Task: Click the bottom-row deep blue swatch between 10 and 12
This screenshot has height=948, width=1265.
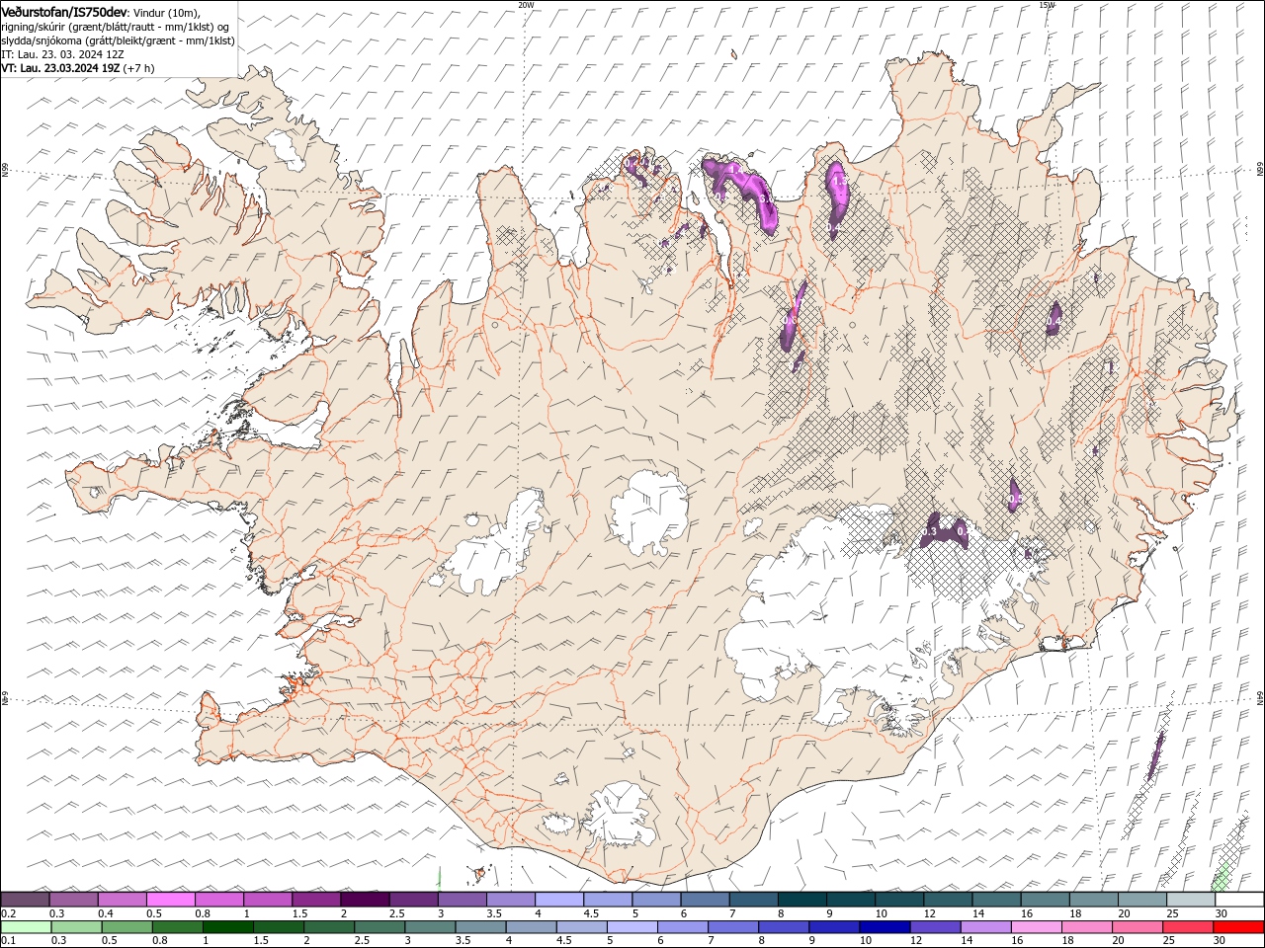Action: [884, 927]
